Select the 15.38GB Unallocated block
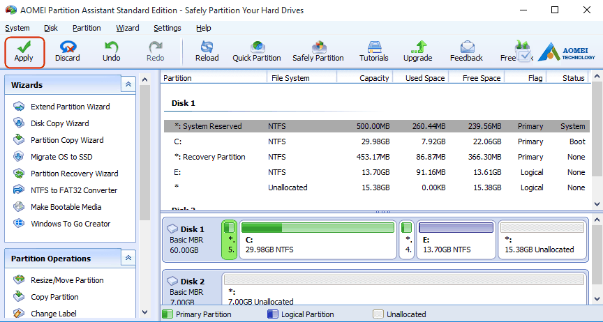603x322 pixels. (542, 240)
